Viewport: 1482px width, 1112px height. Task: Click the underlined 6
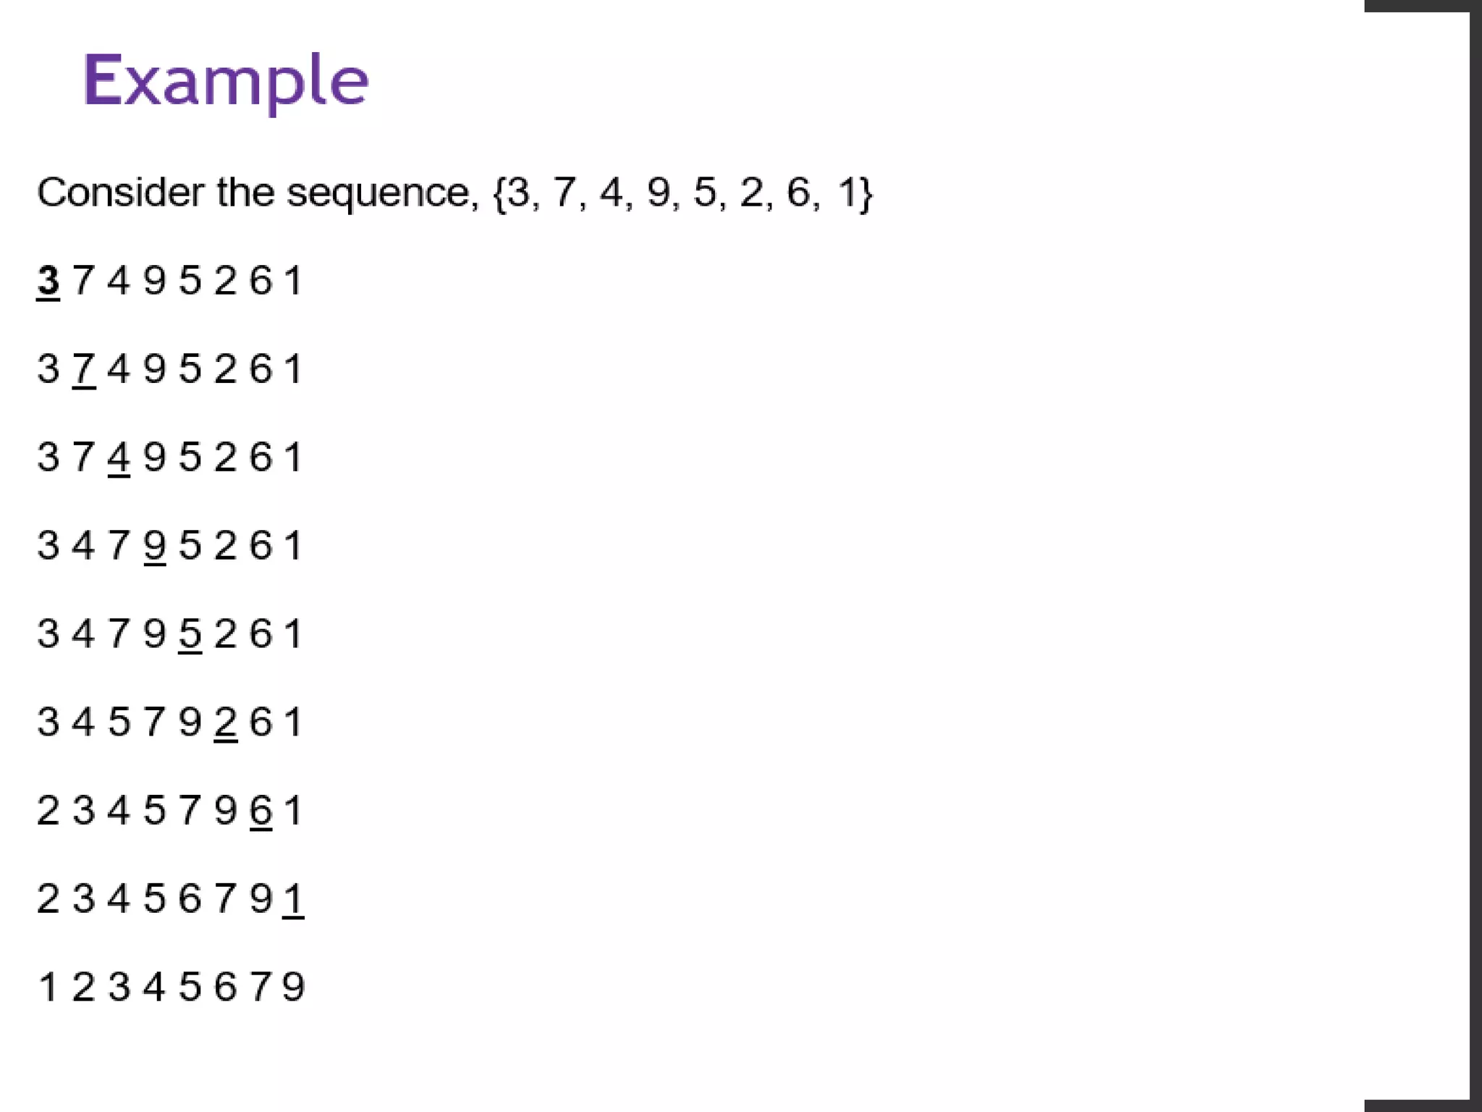click(x=261, y=812)
